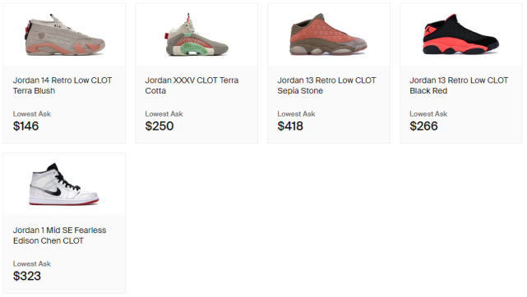Open the Jordan 13 Retro Low CLOT Sepia Stone title
This screenshot has height=297, width=527.
(326, 85)
